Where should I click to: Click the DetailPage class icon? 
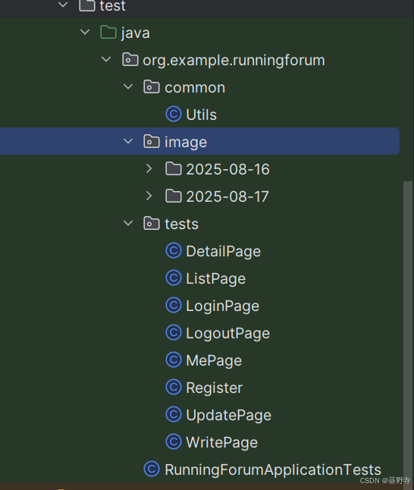[174, 250]
